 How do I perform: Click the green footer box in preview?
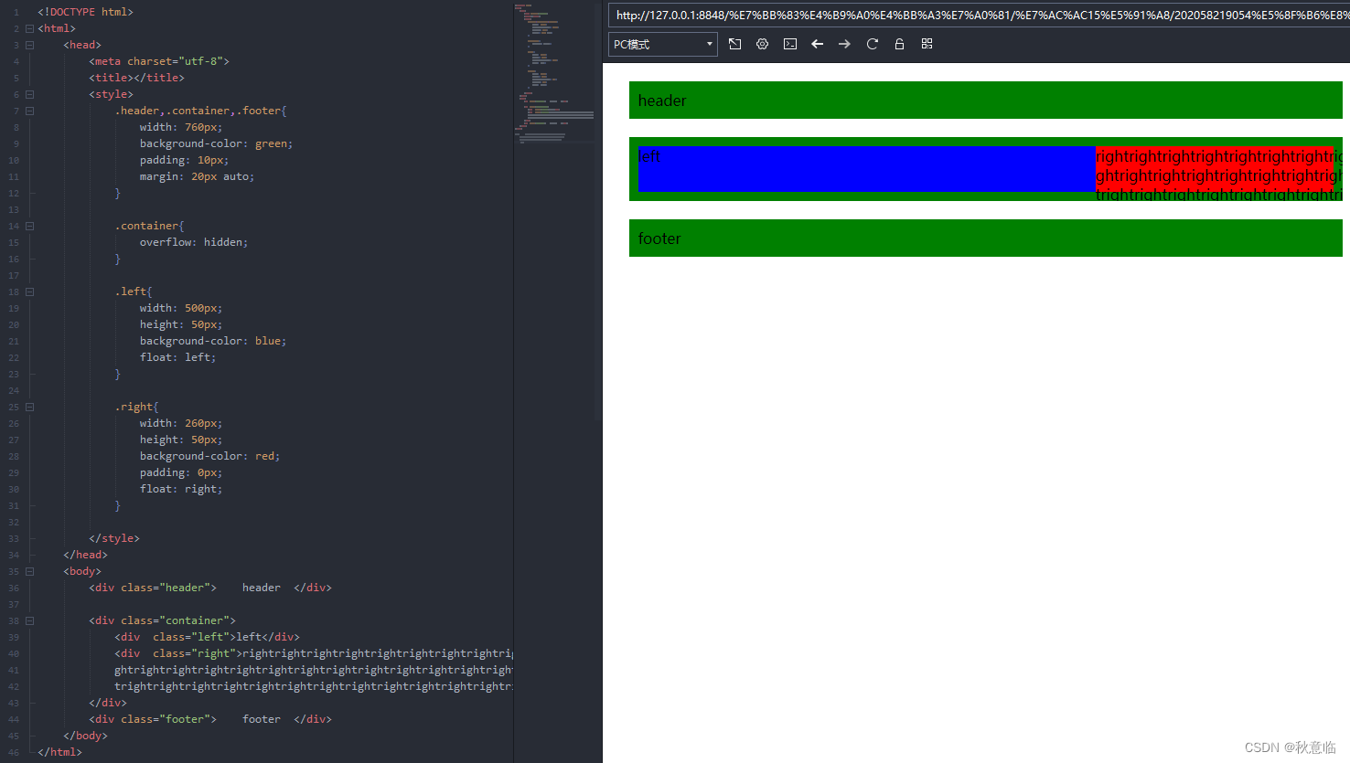(986, 238)
